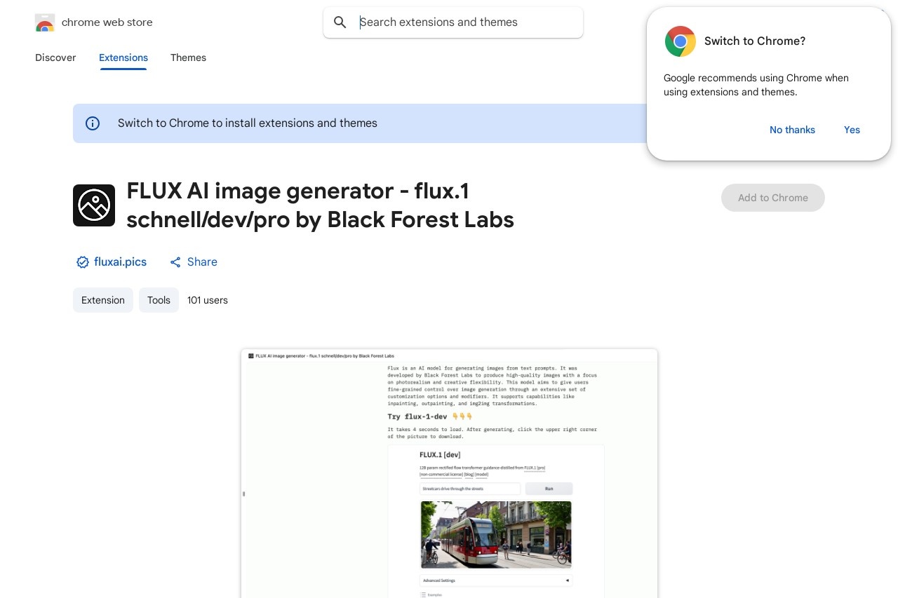The image size is (898, 598).
Task: Click the Share link
Action: coord(202,262)
